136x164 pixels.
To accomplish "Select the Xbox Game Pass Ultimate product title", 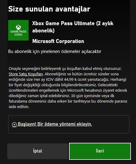I will tap(73, 27).
